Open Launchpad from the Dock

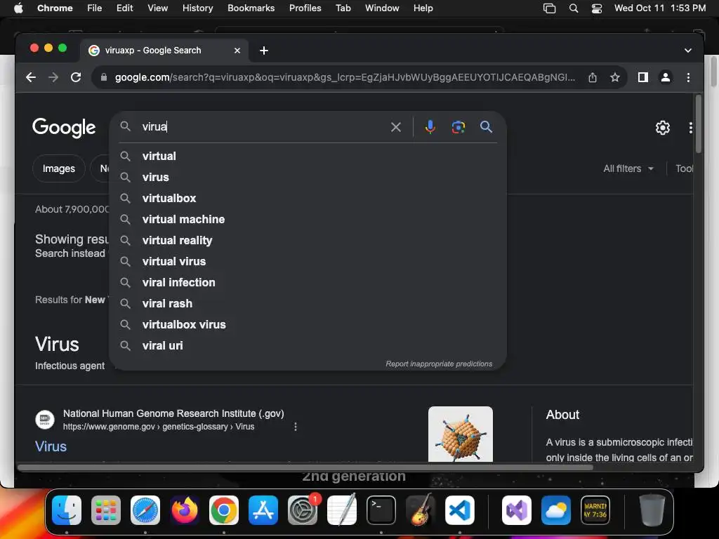[x=106, y=510]
